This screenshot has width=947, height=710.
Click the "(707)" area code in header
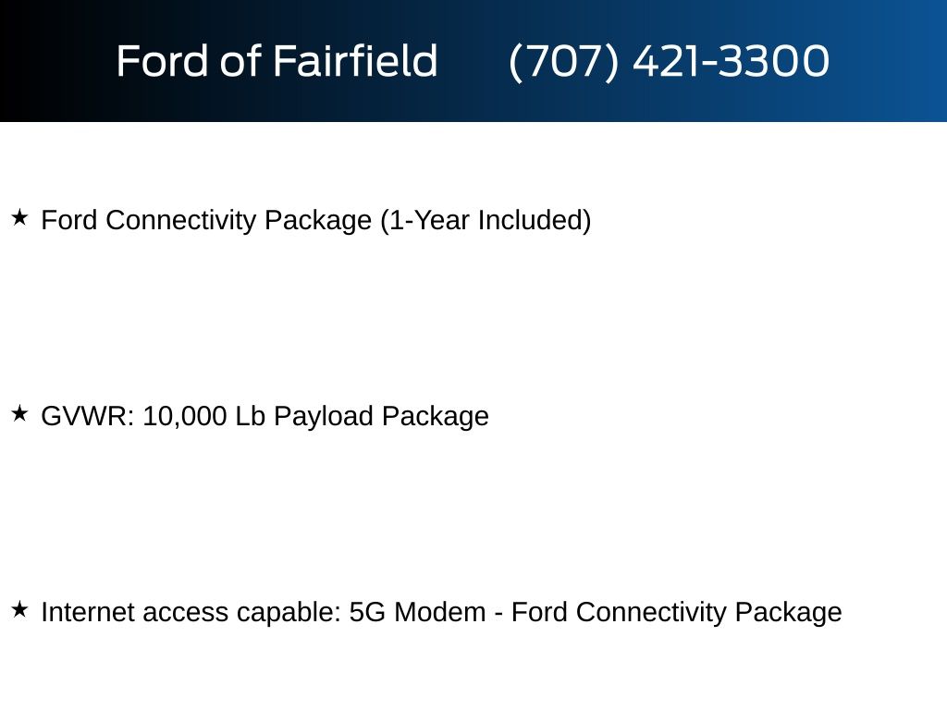click(563, 61)
